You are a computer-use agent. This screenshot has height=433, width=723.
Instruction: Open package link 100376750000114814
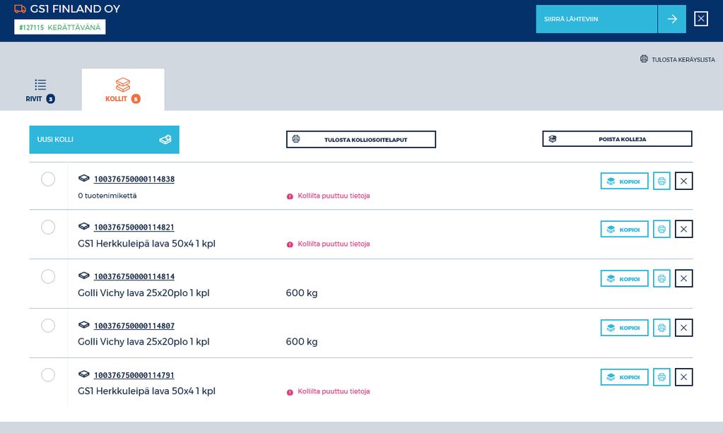point(134,276)
